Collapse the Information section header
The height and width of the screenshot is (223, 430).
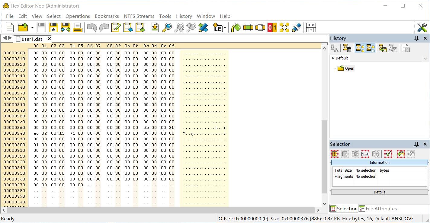click(x=380, y=162)
